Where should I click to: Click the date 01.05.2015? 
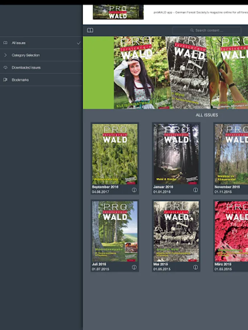click(162, 269)
